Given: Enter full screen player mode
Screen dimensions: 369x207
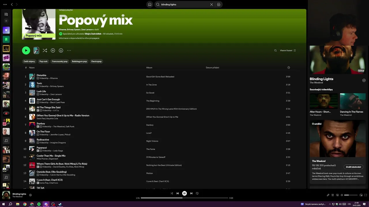Looking at the screenshot, I should 366,195.
